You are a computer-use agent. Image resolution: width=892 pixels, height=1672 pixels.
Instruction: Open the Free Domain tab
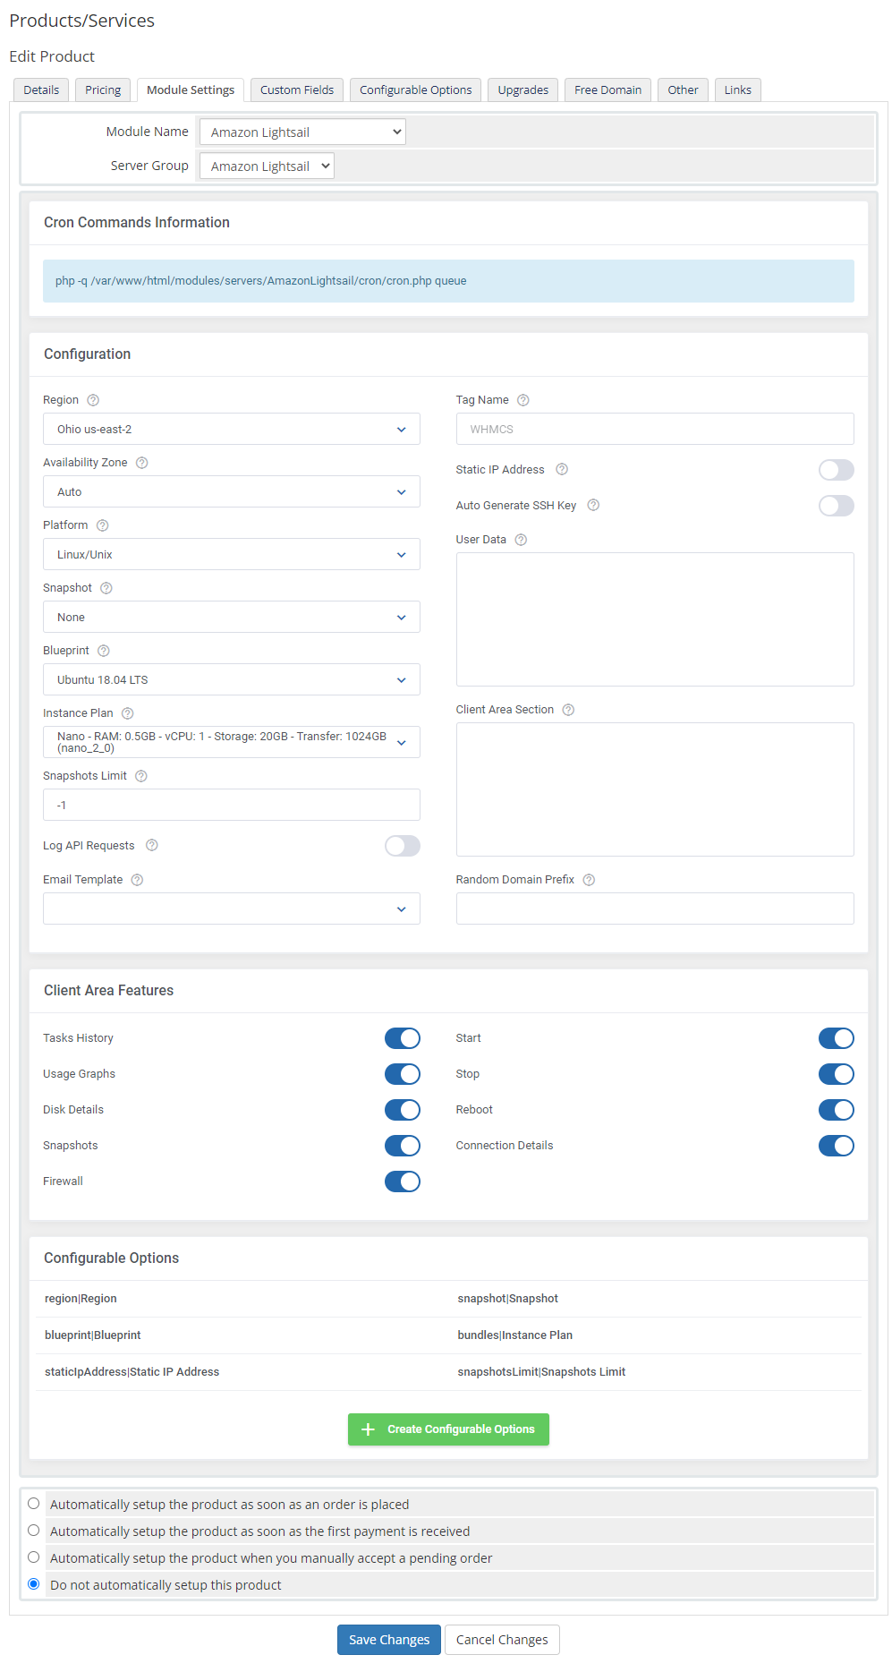pos(607,90)
